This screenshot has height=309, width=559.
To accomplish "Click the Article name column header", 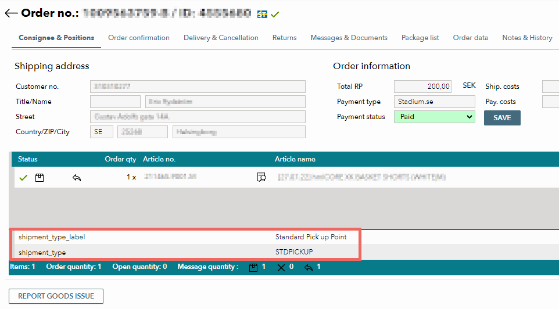I will tap(295, 159).
